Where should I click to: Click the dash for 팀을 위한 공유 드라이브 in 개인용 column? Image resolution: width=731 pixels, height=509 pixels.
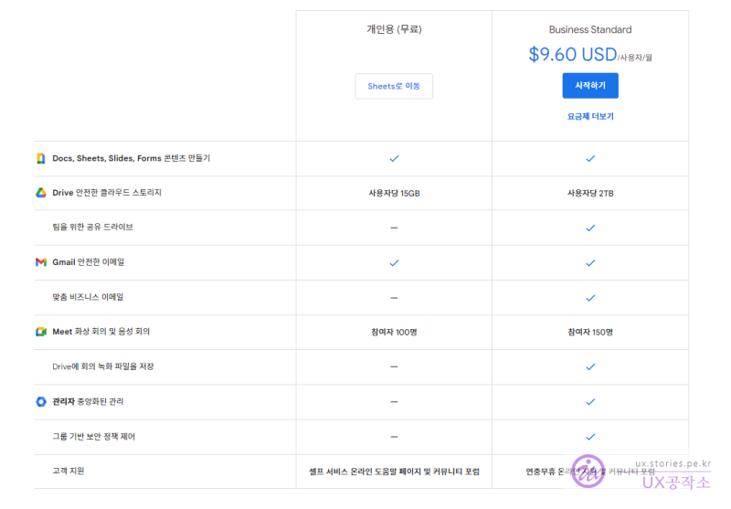tap(394, 228)
